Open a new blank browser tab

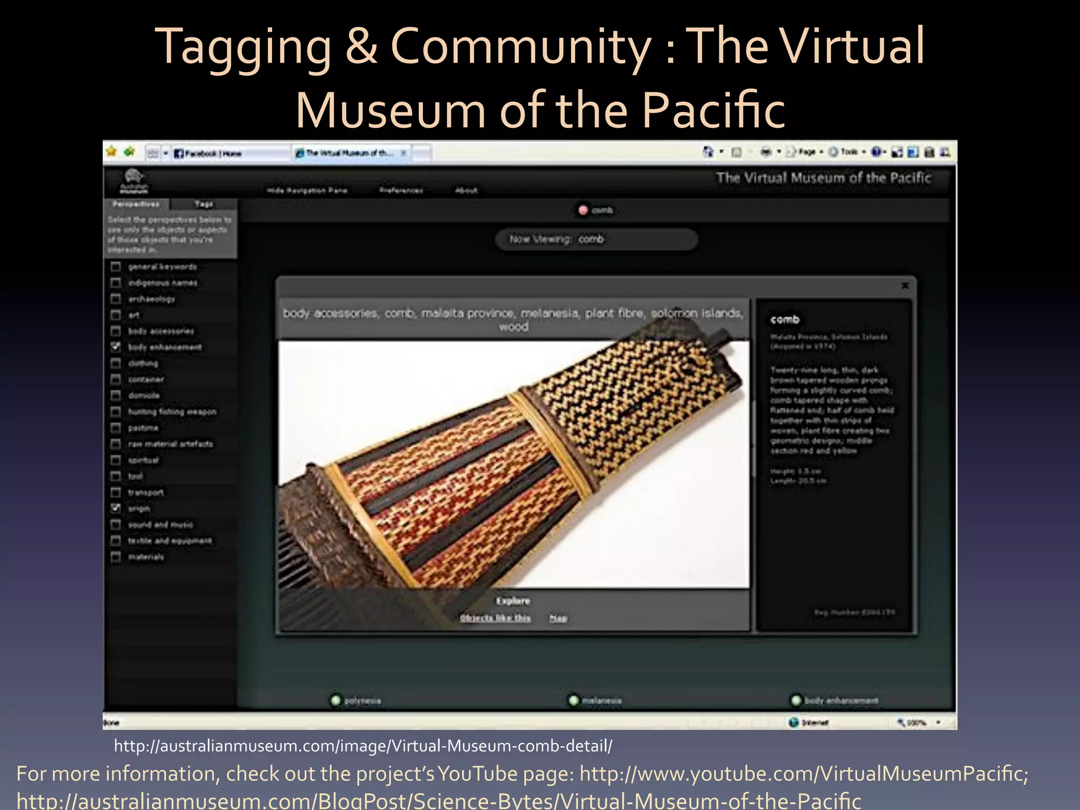pyautogui.click(x=421, y=153)
